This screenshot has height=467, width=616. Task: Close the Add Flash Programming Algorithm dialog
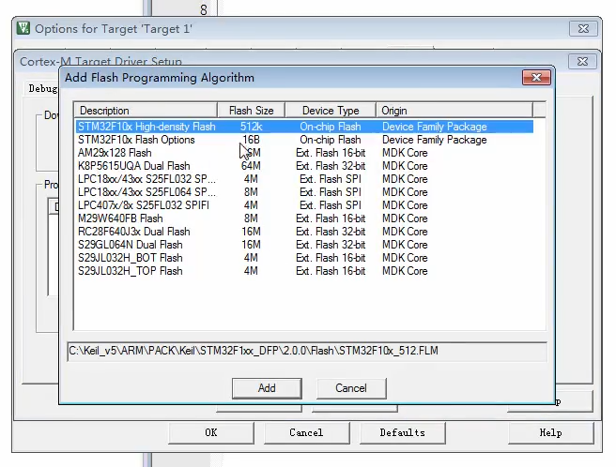(536, 77)
